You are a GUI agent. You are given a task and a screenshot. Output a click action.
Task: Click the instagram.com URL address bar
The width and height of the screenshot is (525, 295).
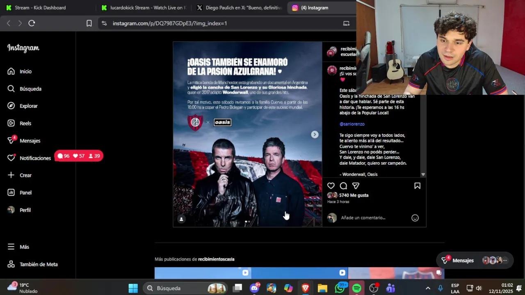(169, 23)
